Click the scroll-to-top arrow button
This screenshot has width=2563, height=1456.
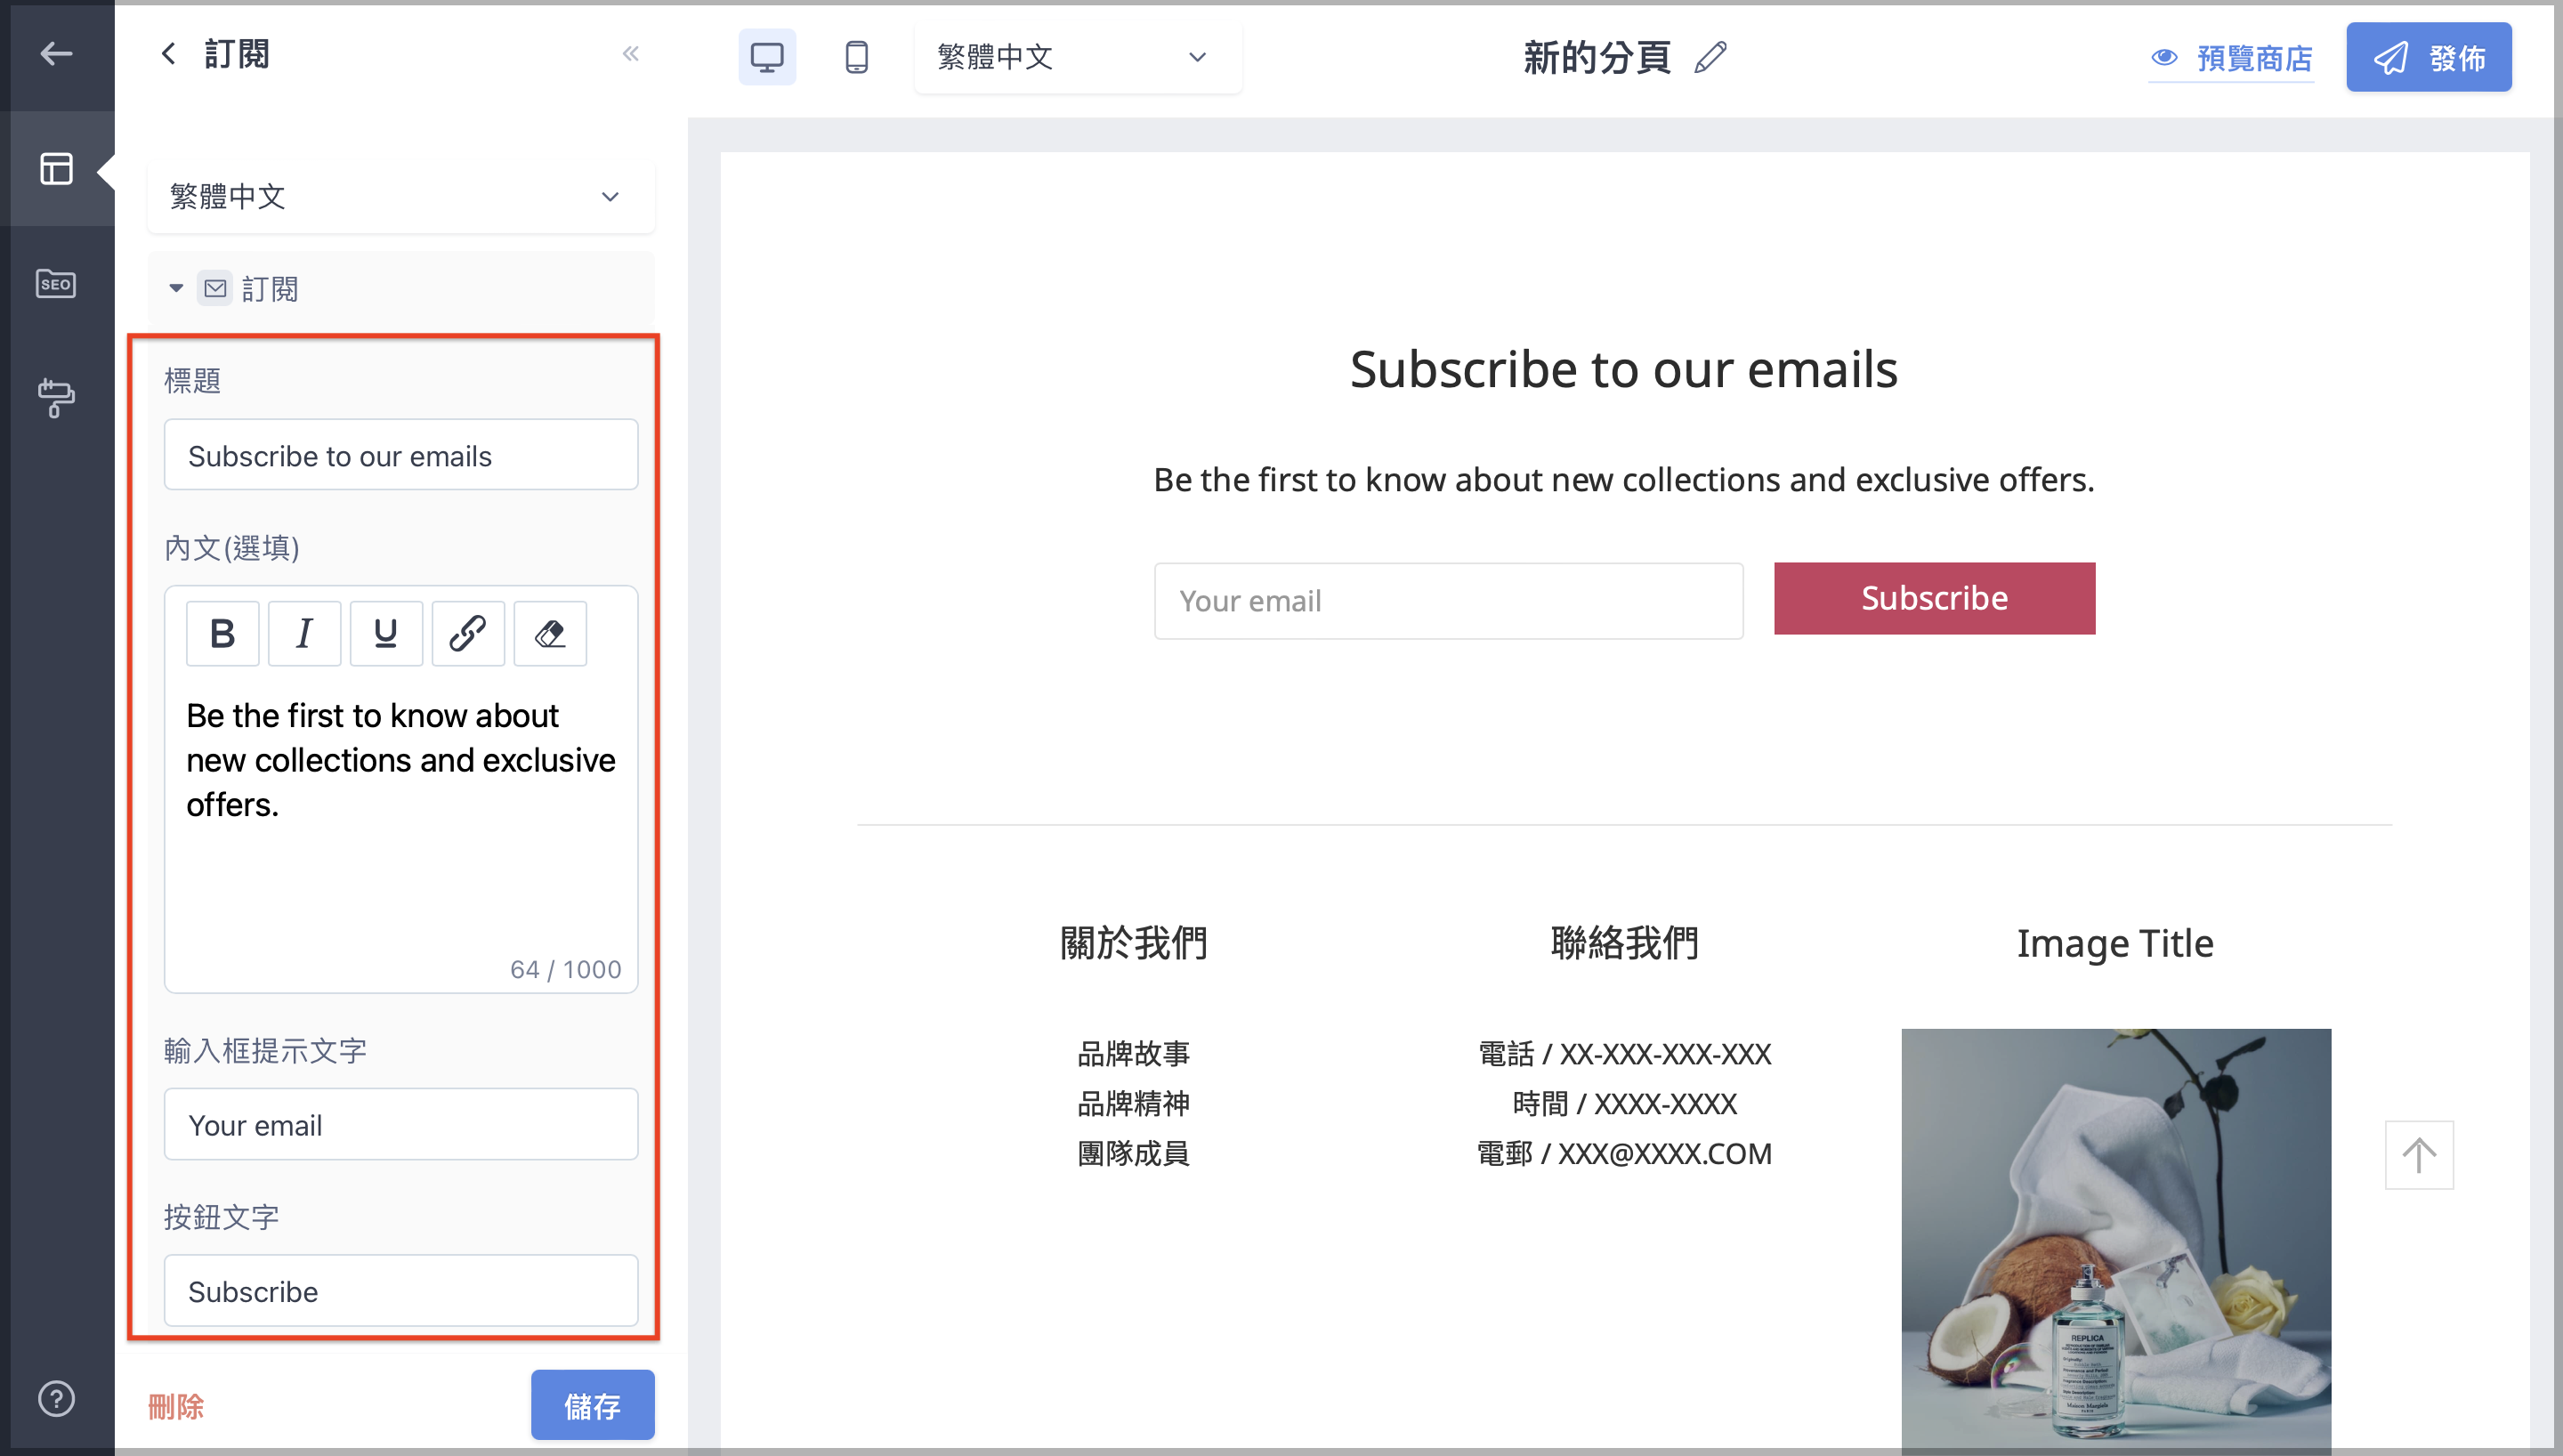[x=2419, y=1155]
